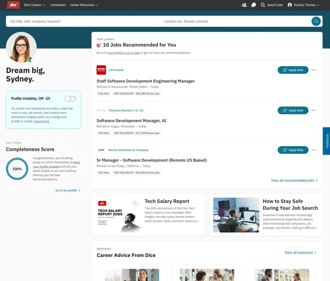Click the Dice logo in header
This screenshot has width=330, height=281.
(x=13, y=5)
